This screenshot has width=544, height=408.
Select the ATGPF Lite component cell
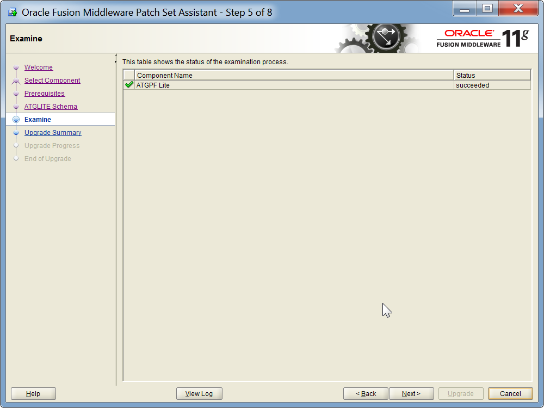coord(294,85)
